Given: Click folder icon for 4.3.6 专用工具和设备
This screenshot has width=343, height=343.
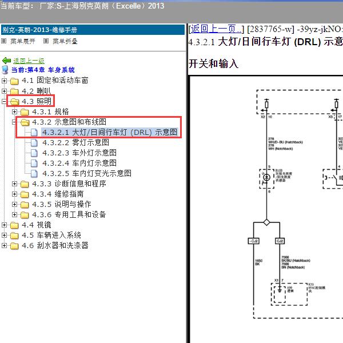Looking at the screenshot, I should click(x=25, y=215).
